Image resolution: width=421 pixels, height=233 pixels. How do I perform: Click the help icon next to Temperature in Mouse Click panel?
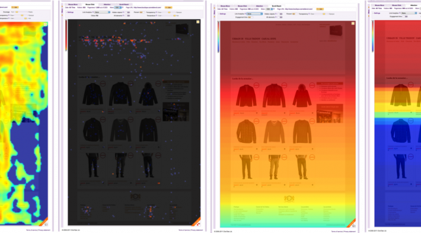(157, 15)
